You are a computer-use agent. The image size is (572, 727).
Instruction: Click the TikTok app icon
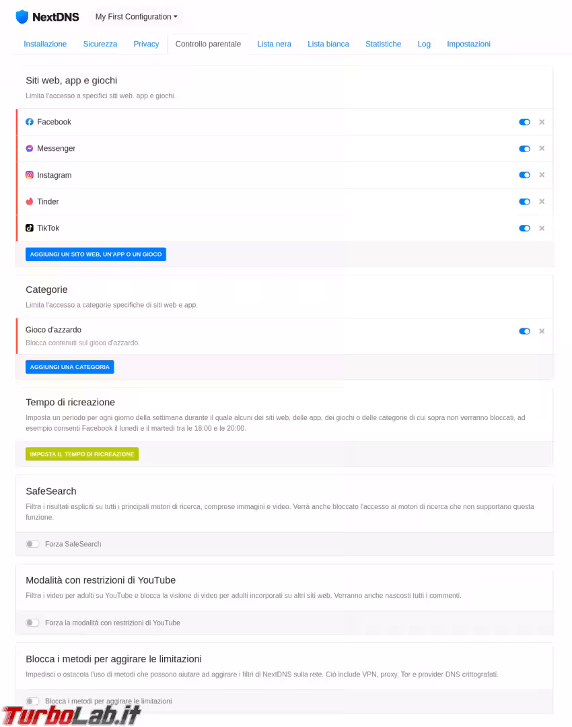coord(30,228)
